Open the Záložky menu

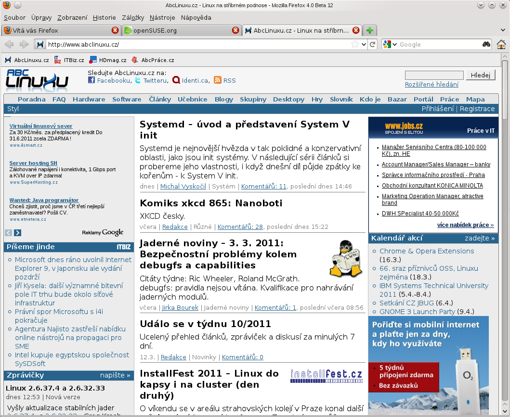click(133, 17)
